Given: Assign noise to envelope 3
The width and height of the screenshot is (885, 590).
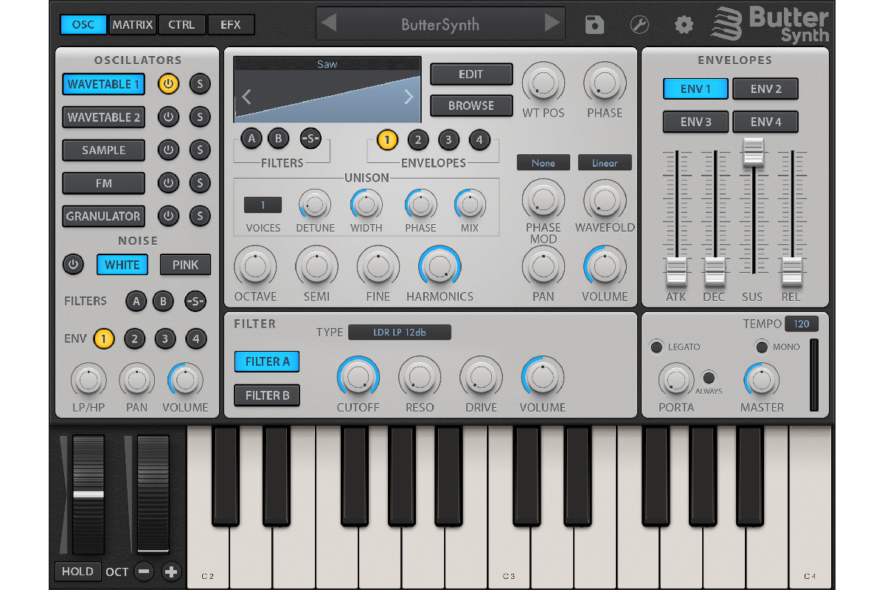Looking at the screenshot, I should click(165, 339).
